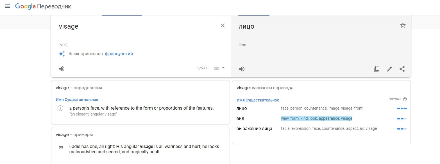Open the hamburger main menu
Image resolution: width=440 pixels, height=164 pixels.
[7, 6]
